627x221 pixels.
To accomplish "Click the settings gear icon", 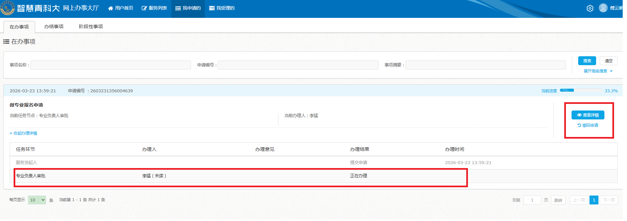I will pos(590,8).
